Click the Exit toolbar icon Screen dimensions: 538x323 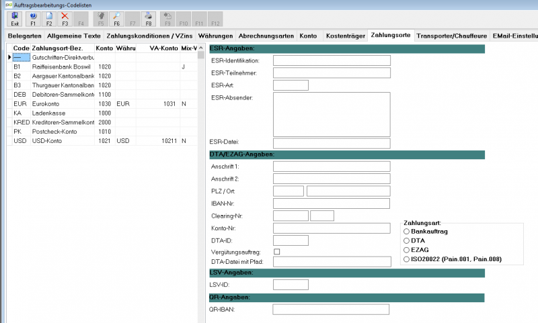(15, 19)
